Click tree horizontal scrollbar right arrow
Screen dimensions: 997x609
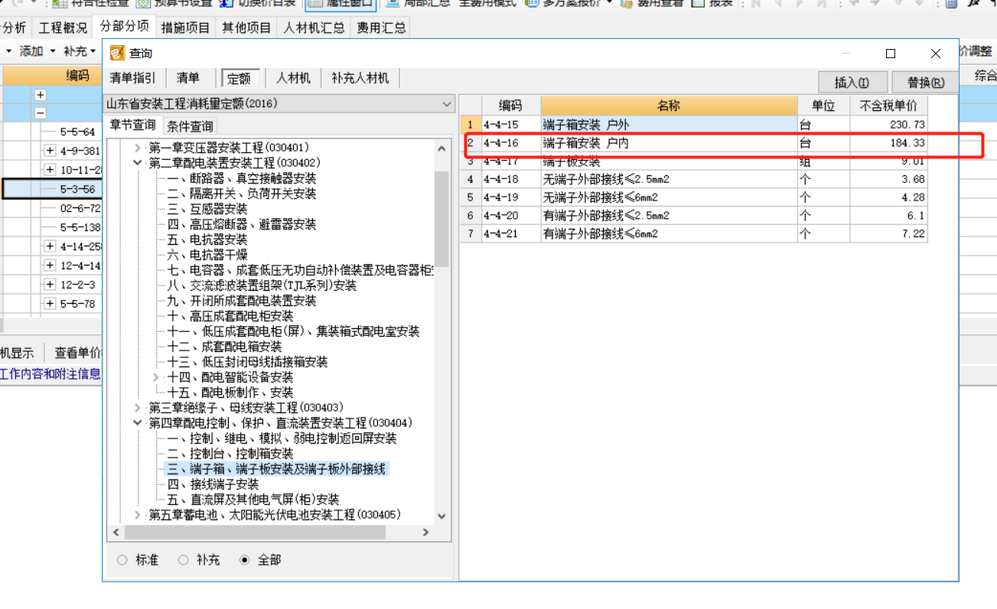(426, 532)
